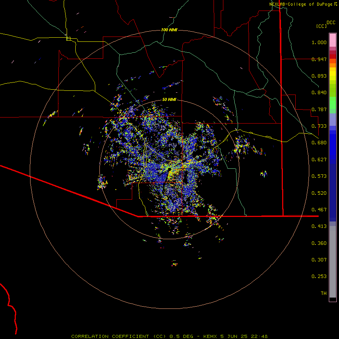Click the pink segment of the color bar
The image size is (339, 339).
tap(333, 40)
